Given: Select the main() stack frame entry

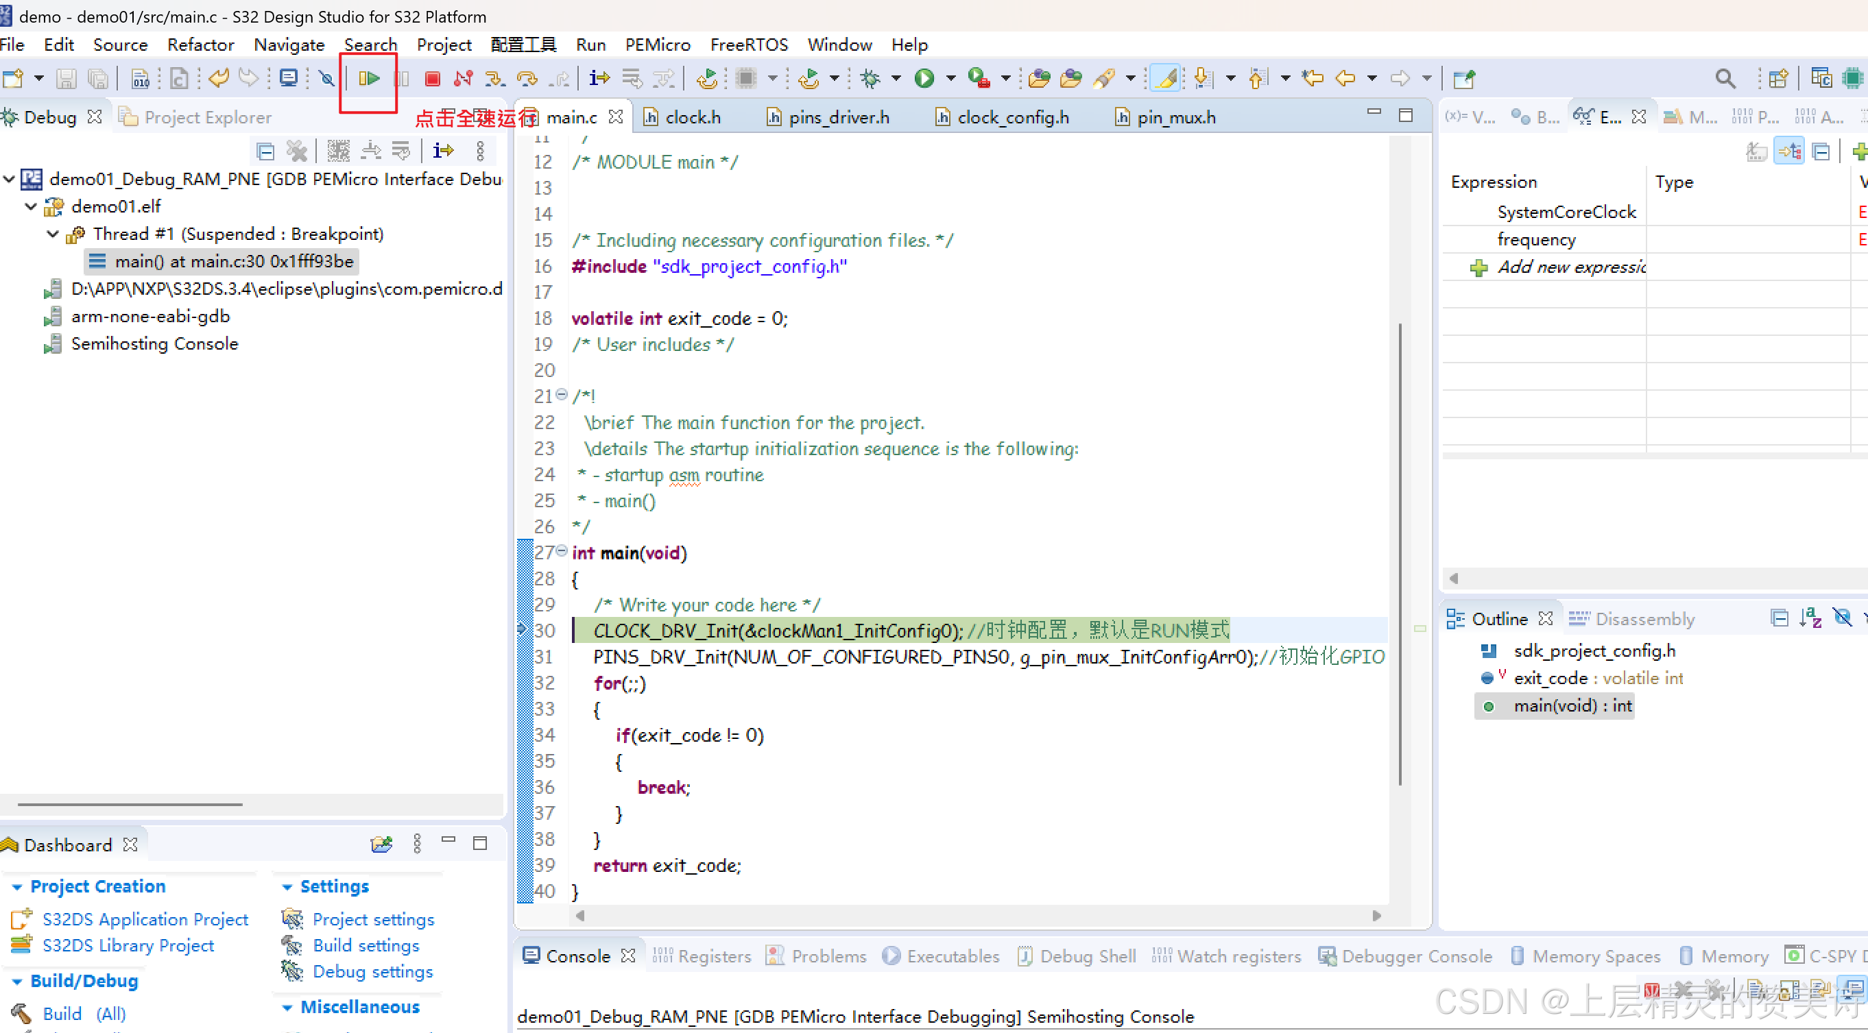Looking at the screenshot, I should pyautogui.click(x=232, y=262).
